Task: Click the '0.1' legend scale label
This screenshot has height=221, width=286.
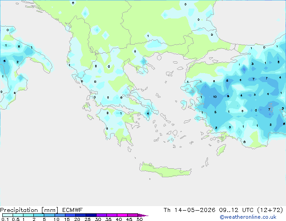Action: tap(5, 219)
